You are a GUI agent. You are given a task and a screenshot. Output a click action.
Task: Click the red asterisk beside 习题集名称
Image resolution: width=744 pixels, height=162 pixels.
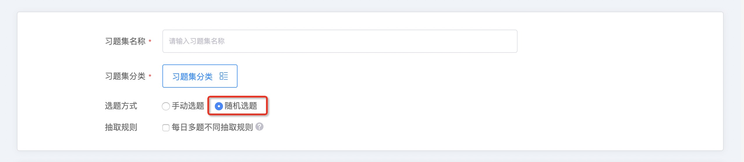[150, 41]
